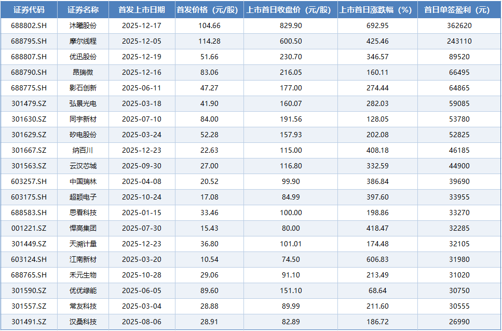The height and width of the screenshot is (331, 502).
Task: Click the 证券代码 column header
Action: (x=29, y=10)
